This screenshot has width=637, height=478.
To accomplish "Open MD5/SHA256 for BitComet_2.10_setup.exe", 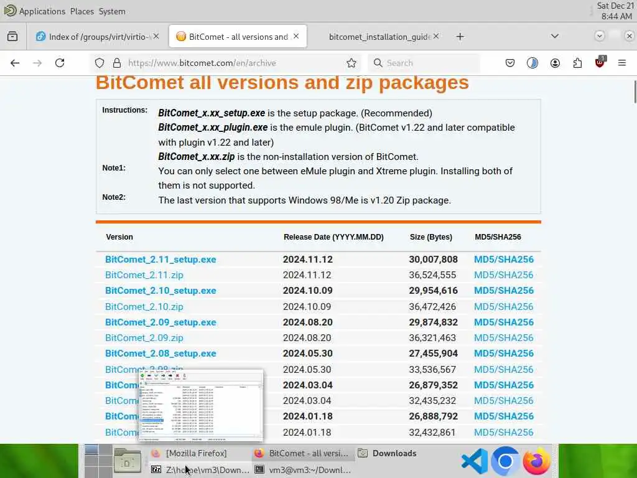I will (x=504, y=291).
